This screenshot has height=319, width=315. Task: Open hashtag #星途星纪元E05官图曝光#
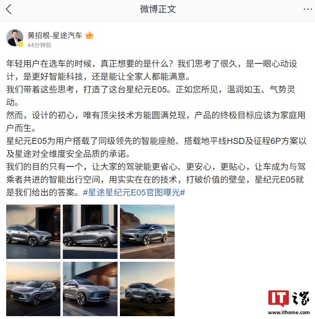pyautogui.click(x=134, y=192)
